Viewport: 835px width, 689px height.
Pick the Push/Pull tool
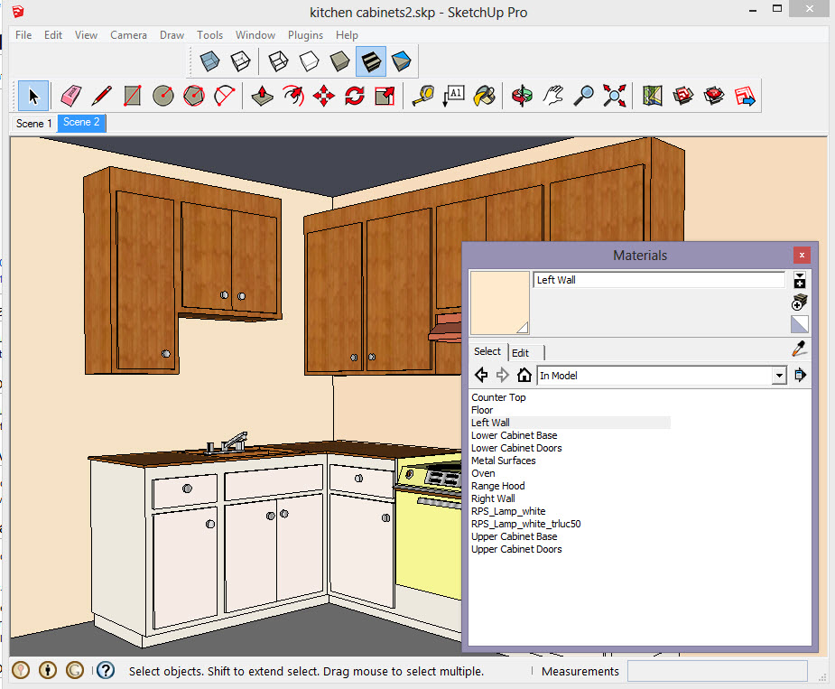[262, 96]
